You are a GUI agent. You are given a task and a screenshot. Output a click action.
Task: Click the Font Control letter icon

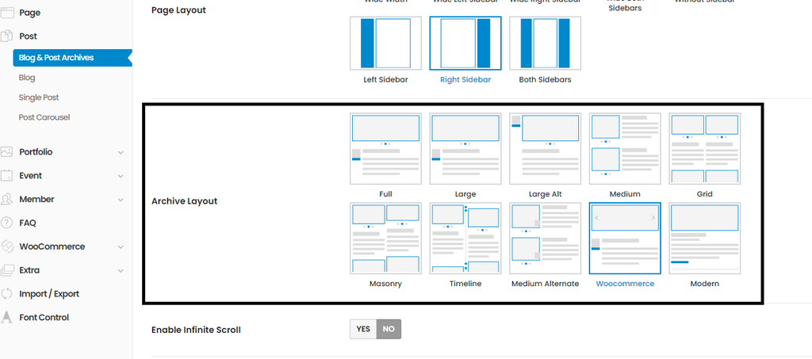point(6,318)
